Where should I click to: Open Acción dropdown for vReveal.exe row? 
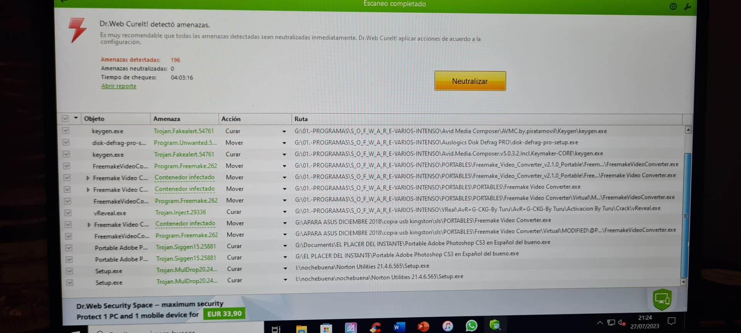pos(285,212)
